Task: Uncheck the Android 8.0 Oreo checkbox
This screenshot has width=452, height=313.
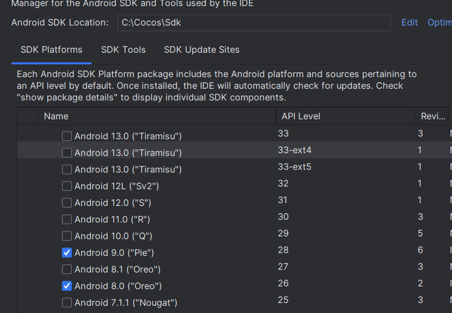Action: [x=67, y=286]
